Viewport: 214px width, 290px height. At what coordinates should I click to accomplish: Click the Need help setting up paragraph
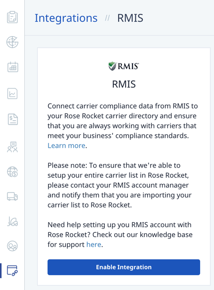pyautogui.click(x=120, y=235)
